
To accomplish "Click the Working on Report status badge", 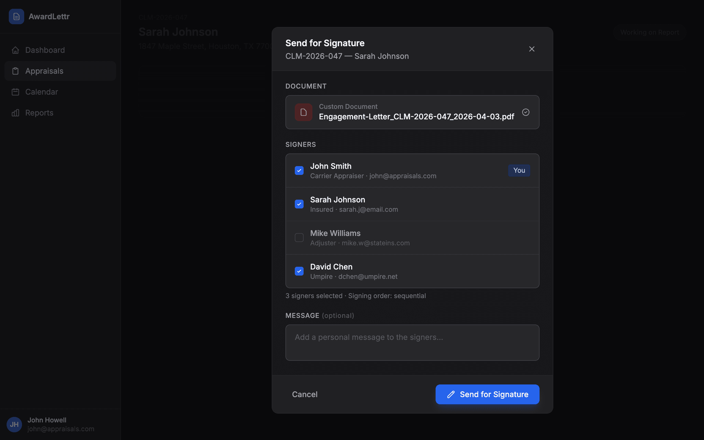I will (x=650, y=32).
